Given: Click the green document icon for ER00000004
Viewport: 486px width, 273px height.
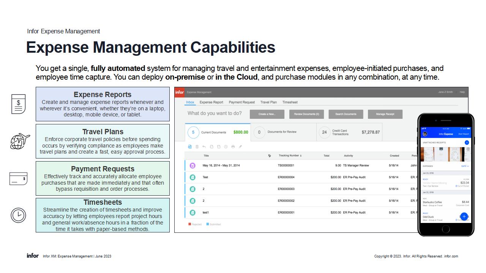Looking at the screenshot, I should pyautogui.click(x=193, y=177).
